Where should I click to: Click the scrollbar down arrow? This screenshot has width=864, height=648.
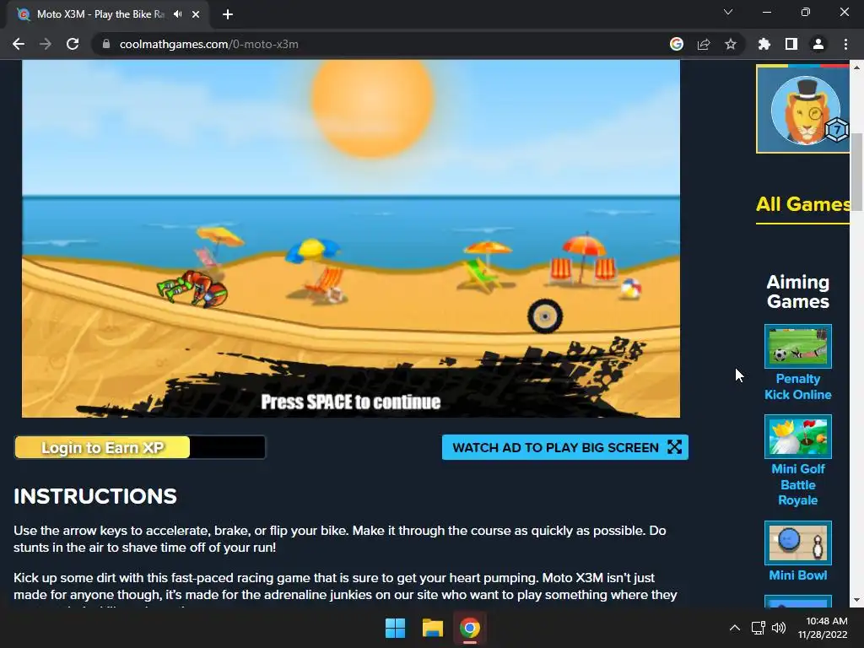857,601
